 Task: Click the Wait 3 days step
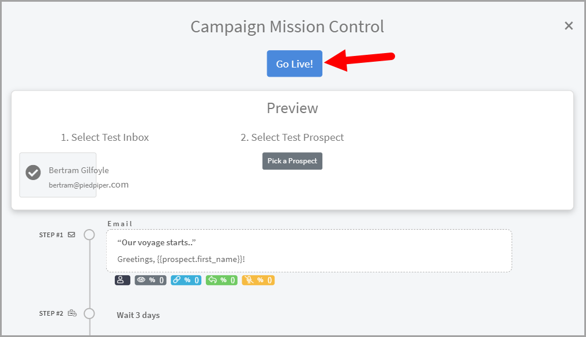coord(138,315)
